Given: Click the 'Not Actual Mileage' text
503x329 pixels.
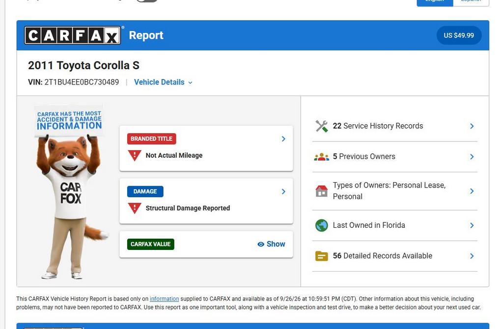Looking at the screenshot, I should [174, 156].
